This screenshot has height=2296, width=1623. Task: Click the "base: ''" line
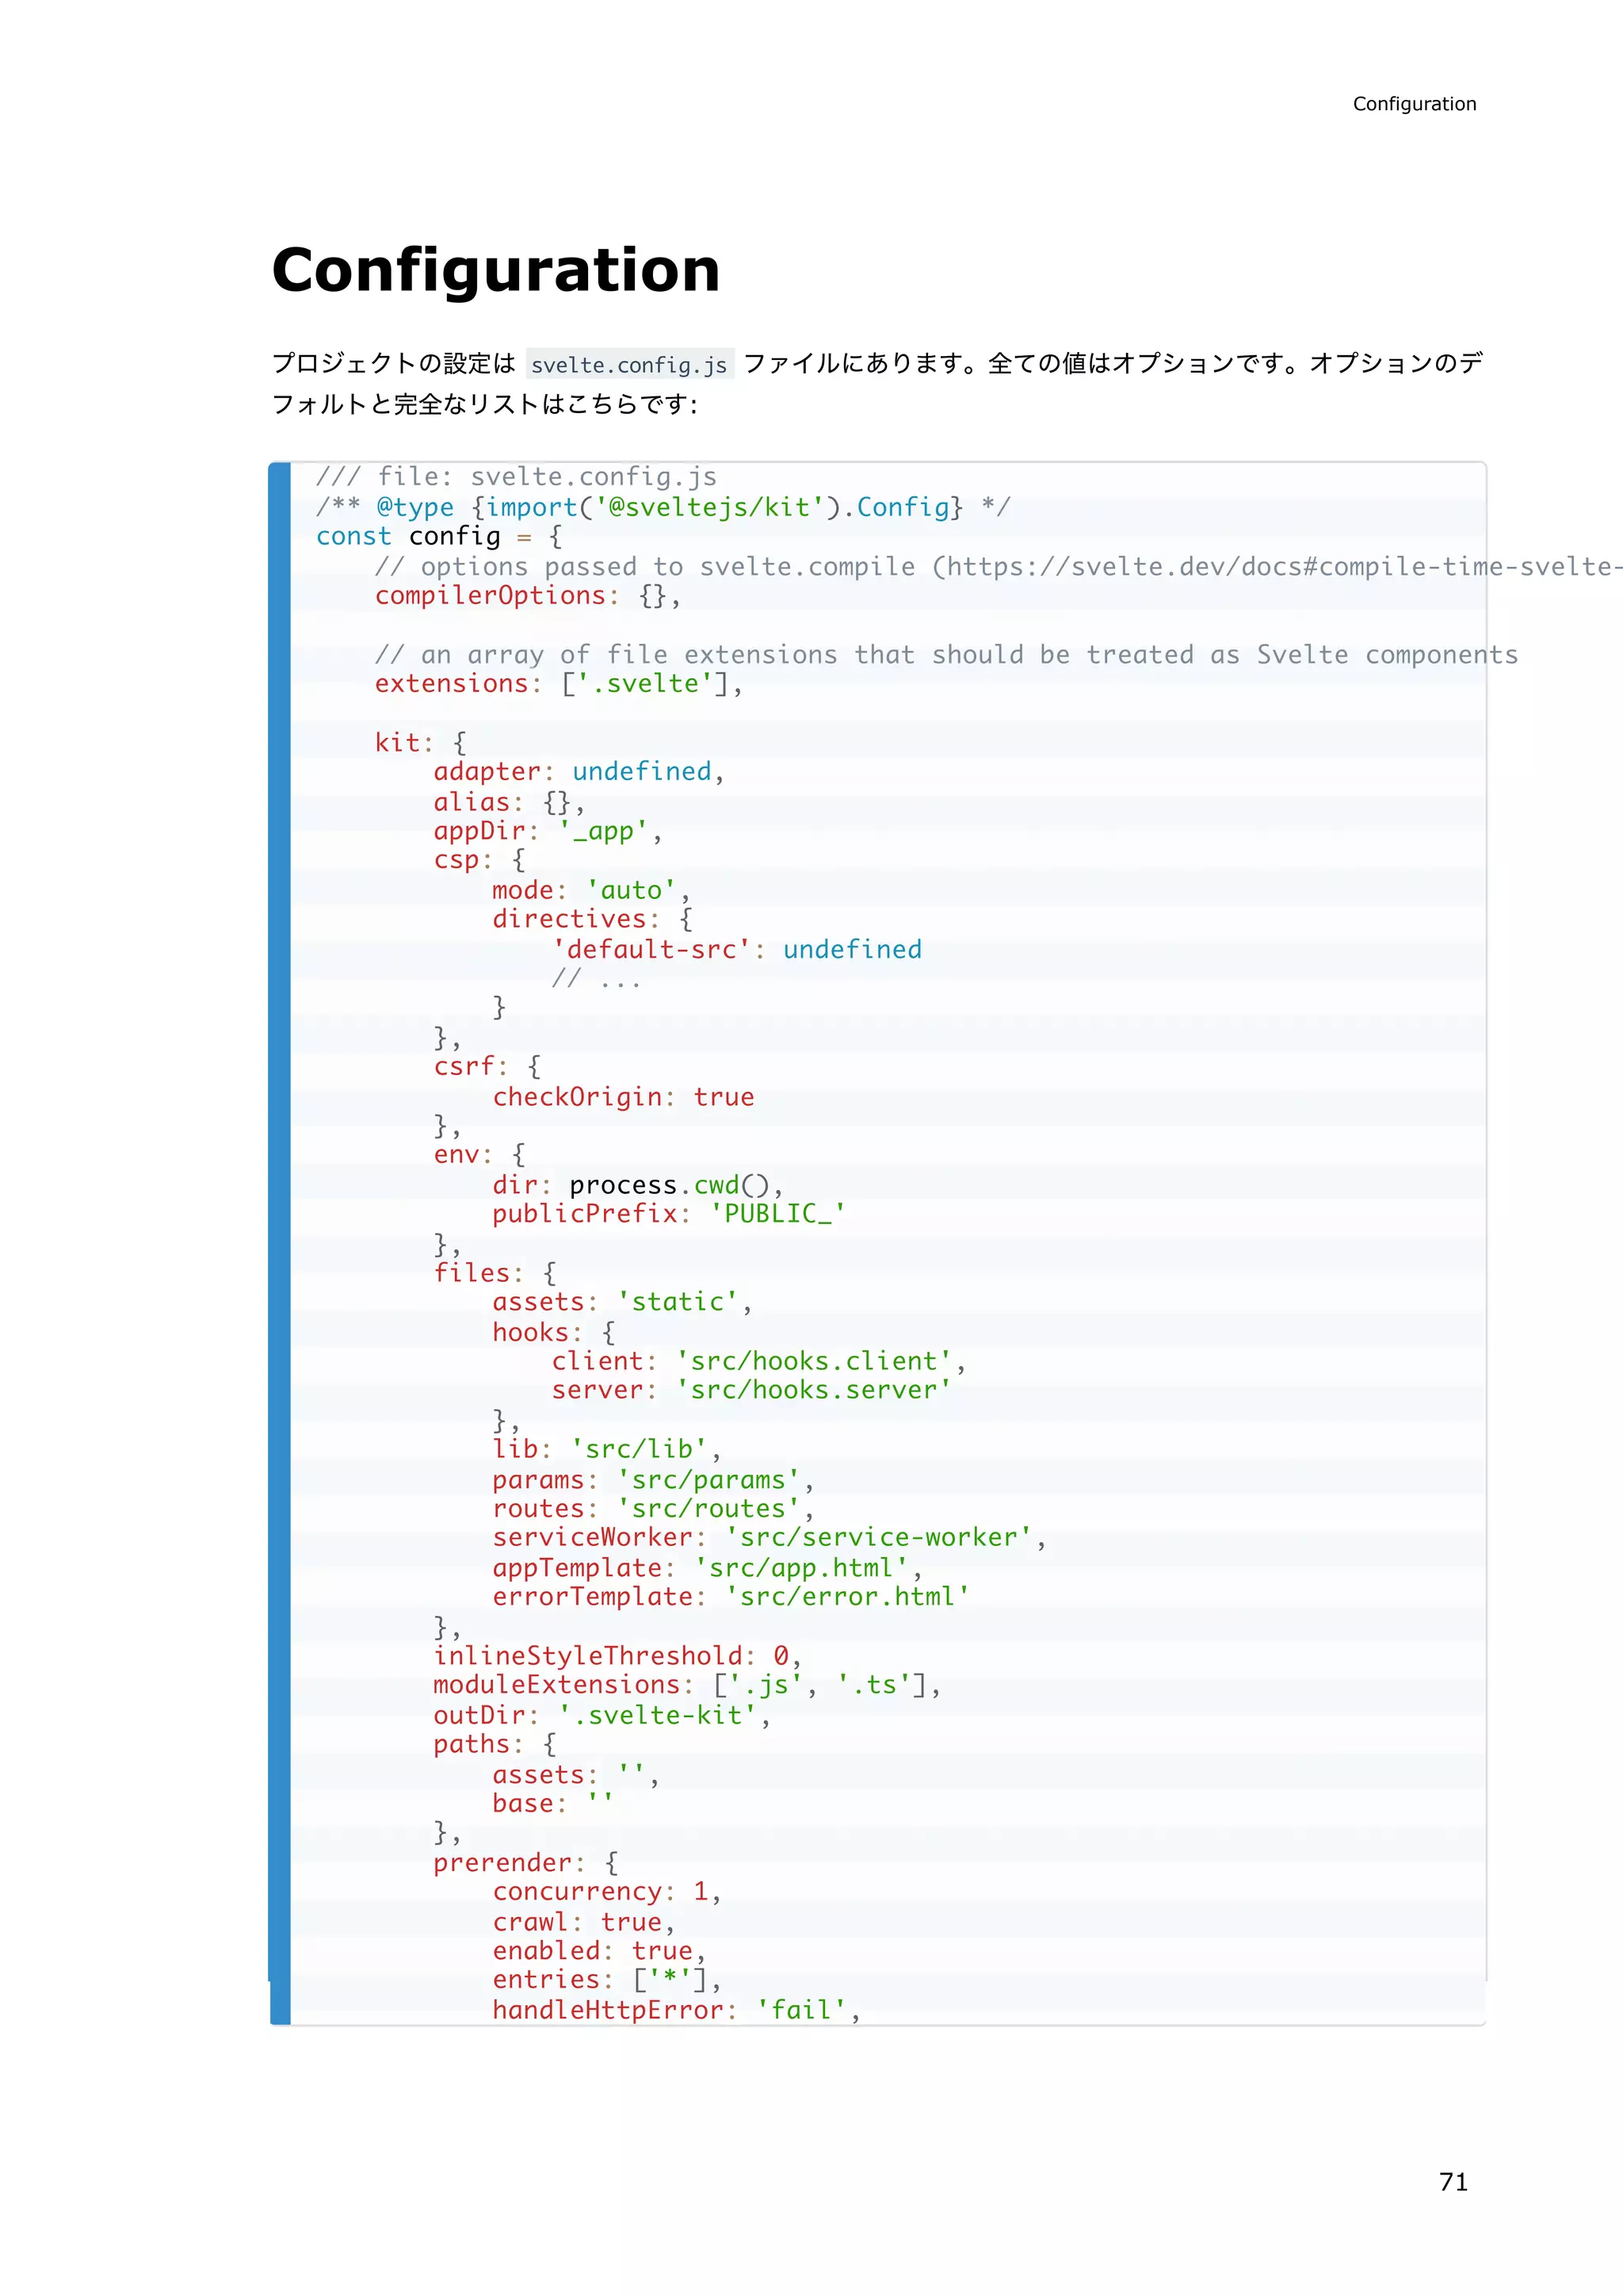click(x=554, y=1804)
